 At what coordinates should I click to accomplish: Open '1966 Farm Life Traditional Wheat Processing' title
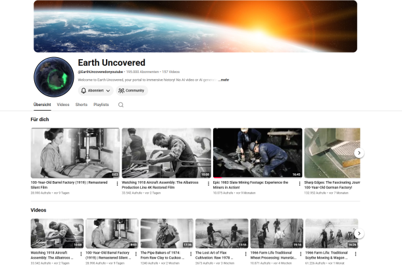(273, 255)
